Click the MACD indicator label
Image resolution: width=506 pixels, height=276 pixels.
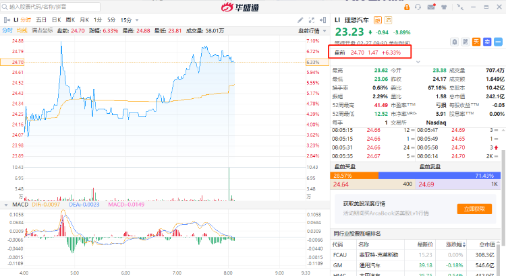click(x=20, y=205)
